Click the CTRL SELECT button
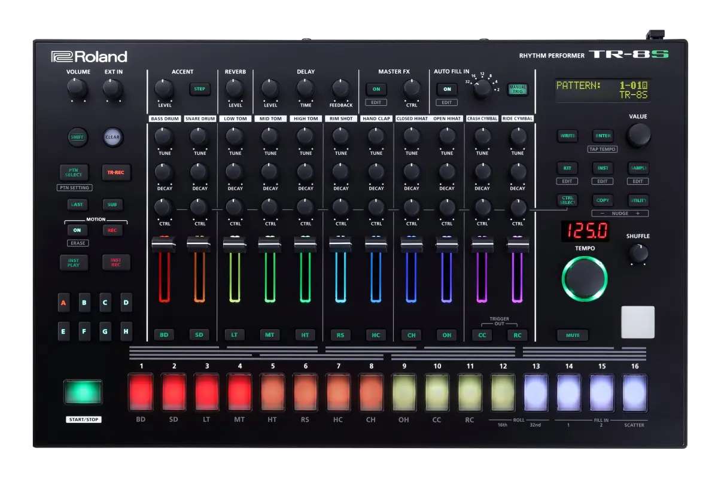This screenshot has height=478, width=718. pos(567,200)
